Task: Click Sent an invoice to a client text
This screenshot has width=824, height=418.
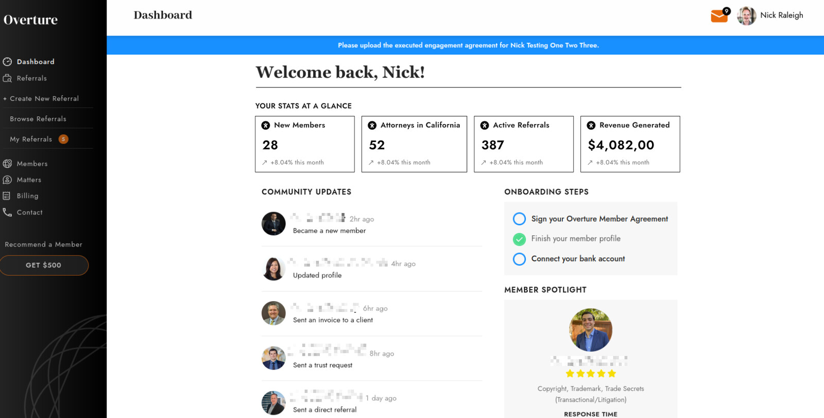Action: (x=333, y=320)
